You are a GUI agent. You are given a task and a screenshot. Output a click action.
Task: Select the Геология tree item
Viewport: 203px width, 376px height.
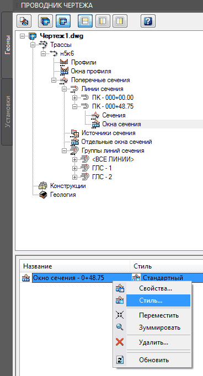pos(63,195)
